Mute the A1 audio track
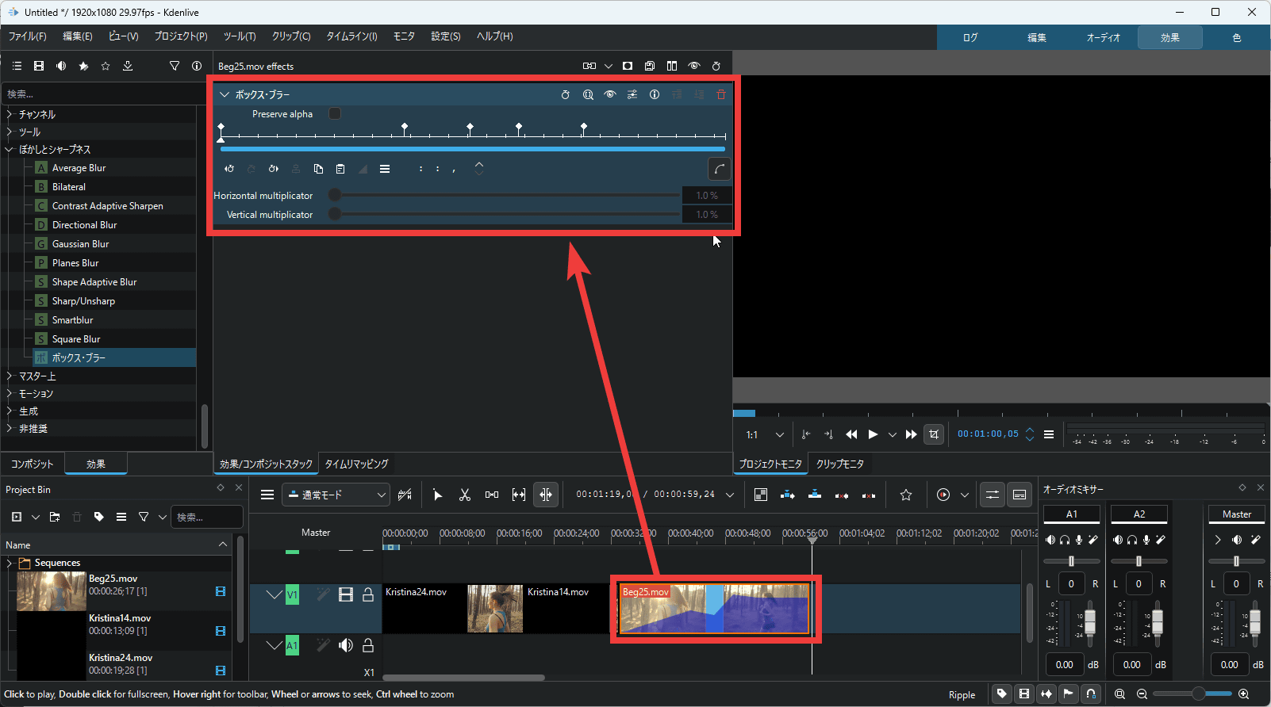1271x707 pixels. [x=345, y=645]
